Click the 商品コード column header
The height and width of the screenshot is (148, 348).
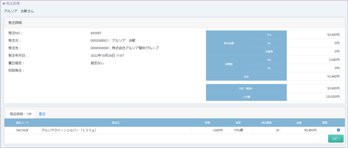click(x=22, y=123)
